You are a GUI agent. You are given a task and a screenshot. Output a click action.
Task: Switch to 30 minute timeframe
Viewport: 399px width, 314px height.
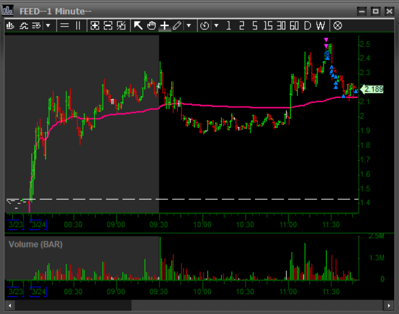(x=281, y=26)
